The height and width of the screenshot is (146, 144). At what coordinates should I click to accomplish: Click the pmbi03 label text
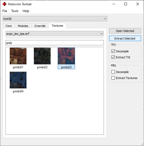[x=66, y=67]
